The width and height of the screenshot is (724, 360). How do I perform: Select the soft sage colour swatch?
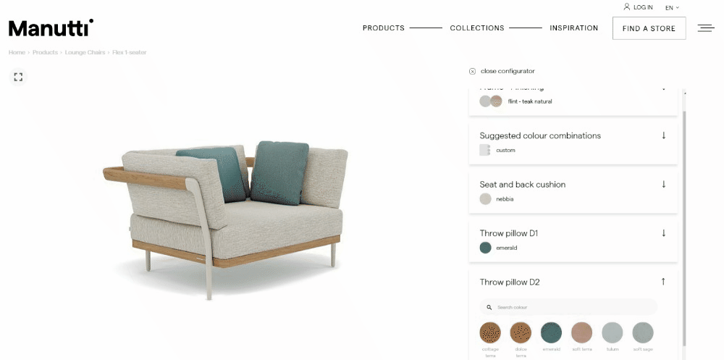[x=643, y=332]
